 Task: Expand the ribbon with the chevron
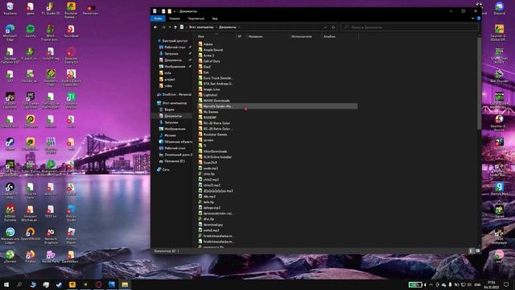click(472, 19)
